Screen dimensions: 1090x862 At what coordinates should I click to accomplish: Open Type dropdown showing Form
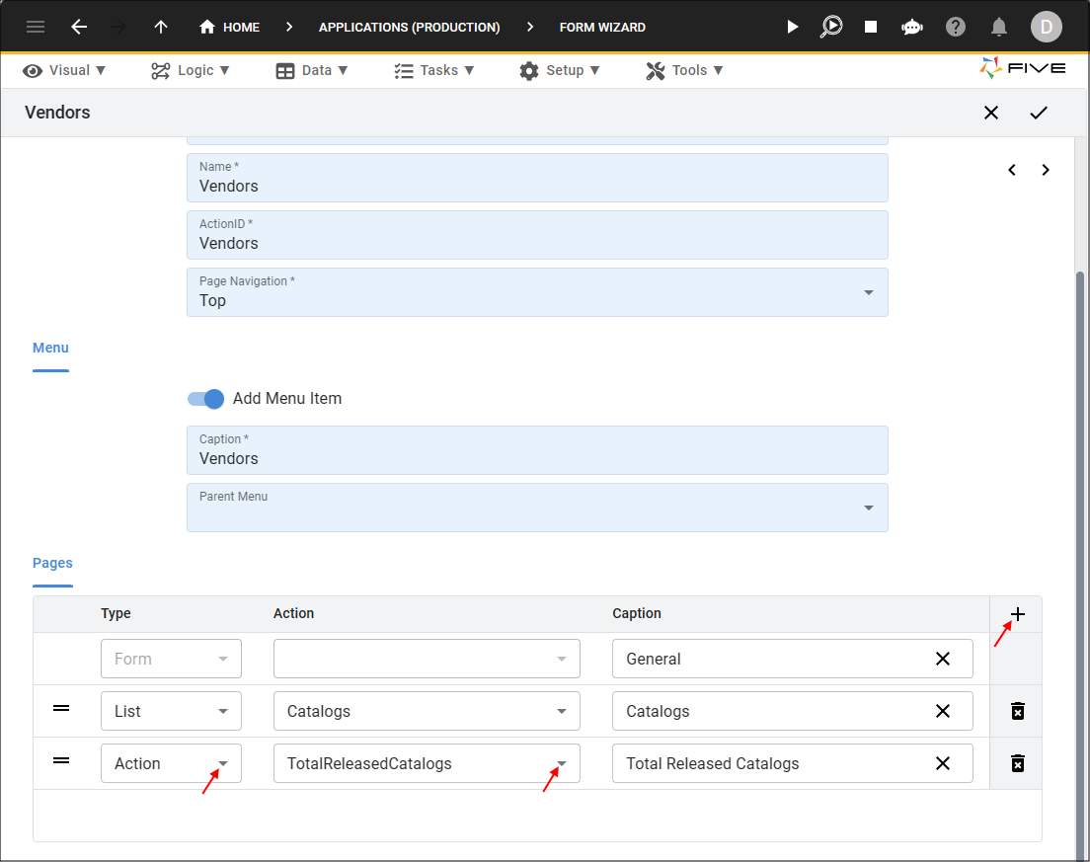(171, 659)
